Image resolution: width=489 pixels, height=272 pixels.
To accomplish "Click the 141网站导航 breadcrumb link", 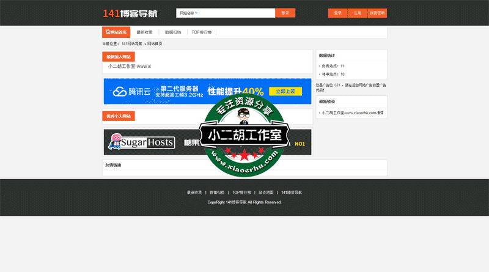I will click(131, 44).
